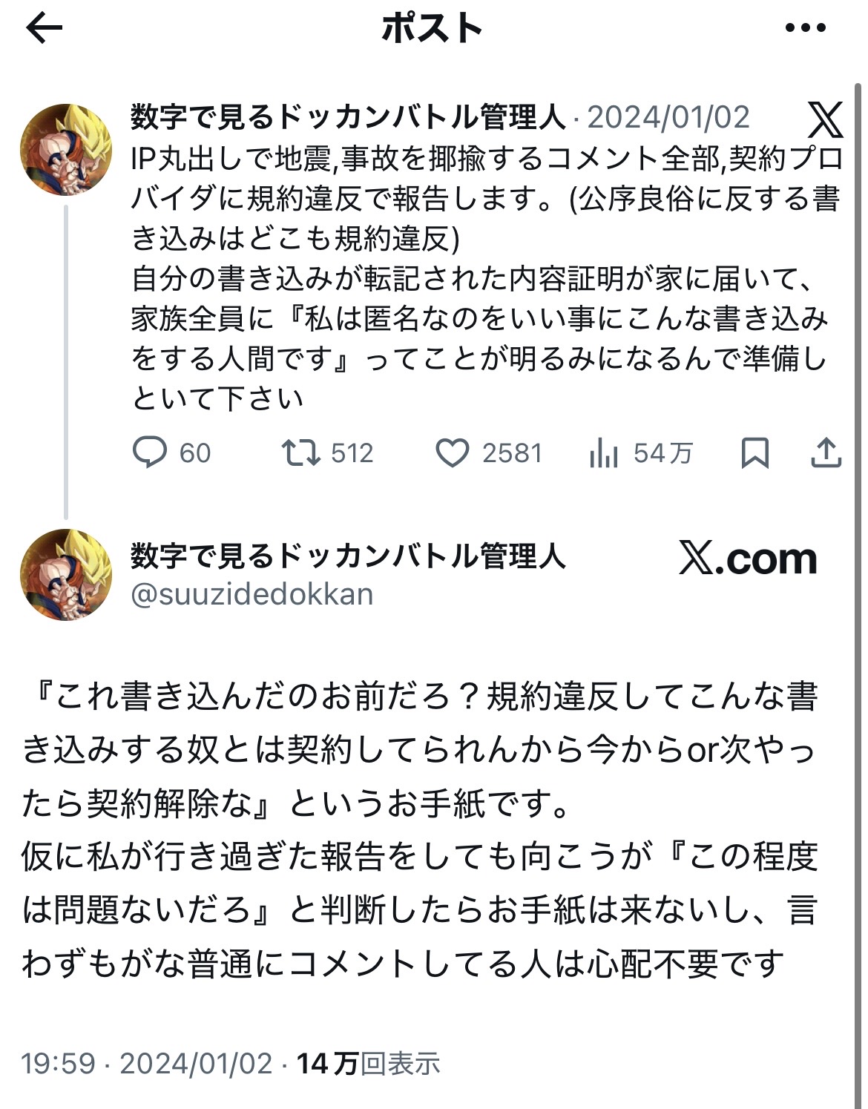Tap the ポスト header title
868x1109 pixels.
pyautogui.click(x=433, y=29)
